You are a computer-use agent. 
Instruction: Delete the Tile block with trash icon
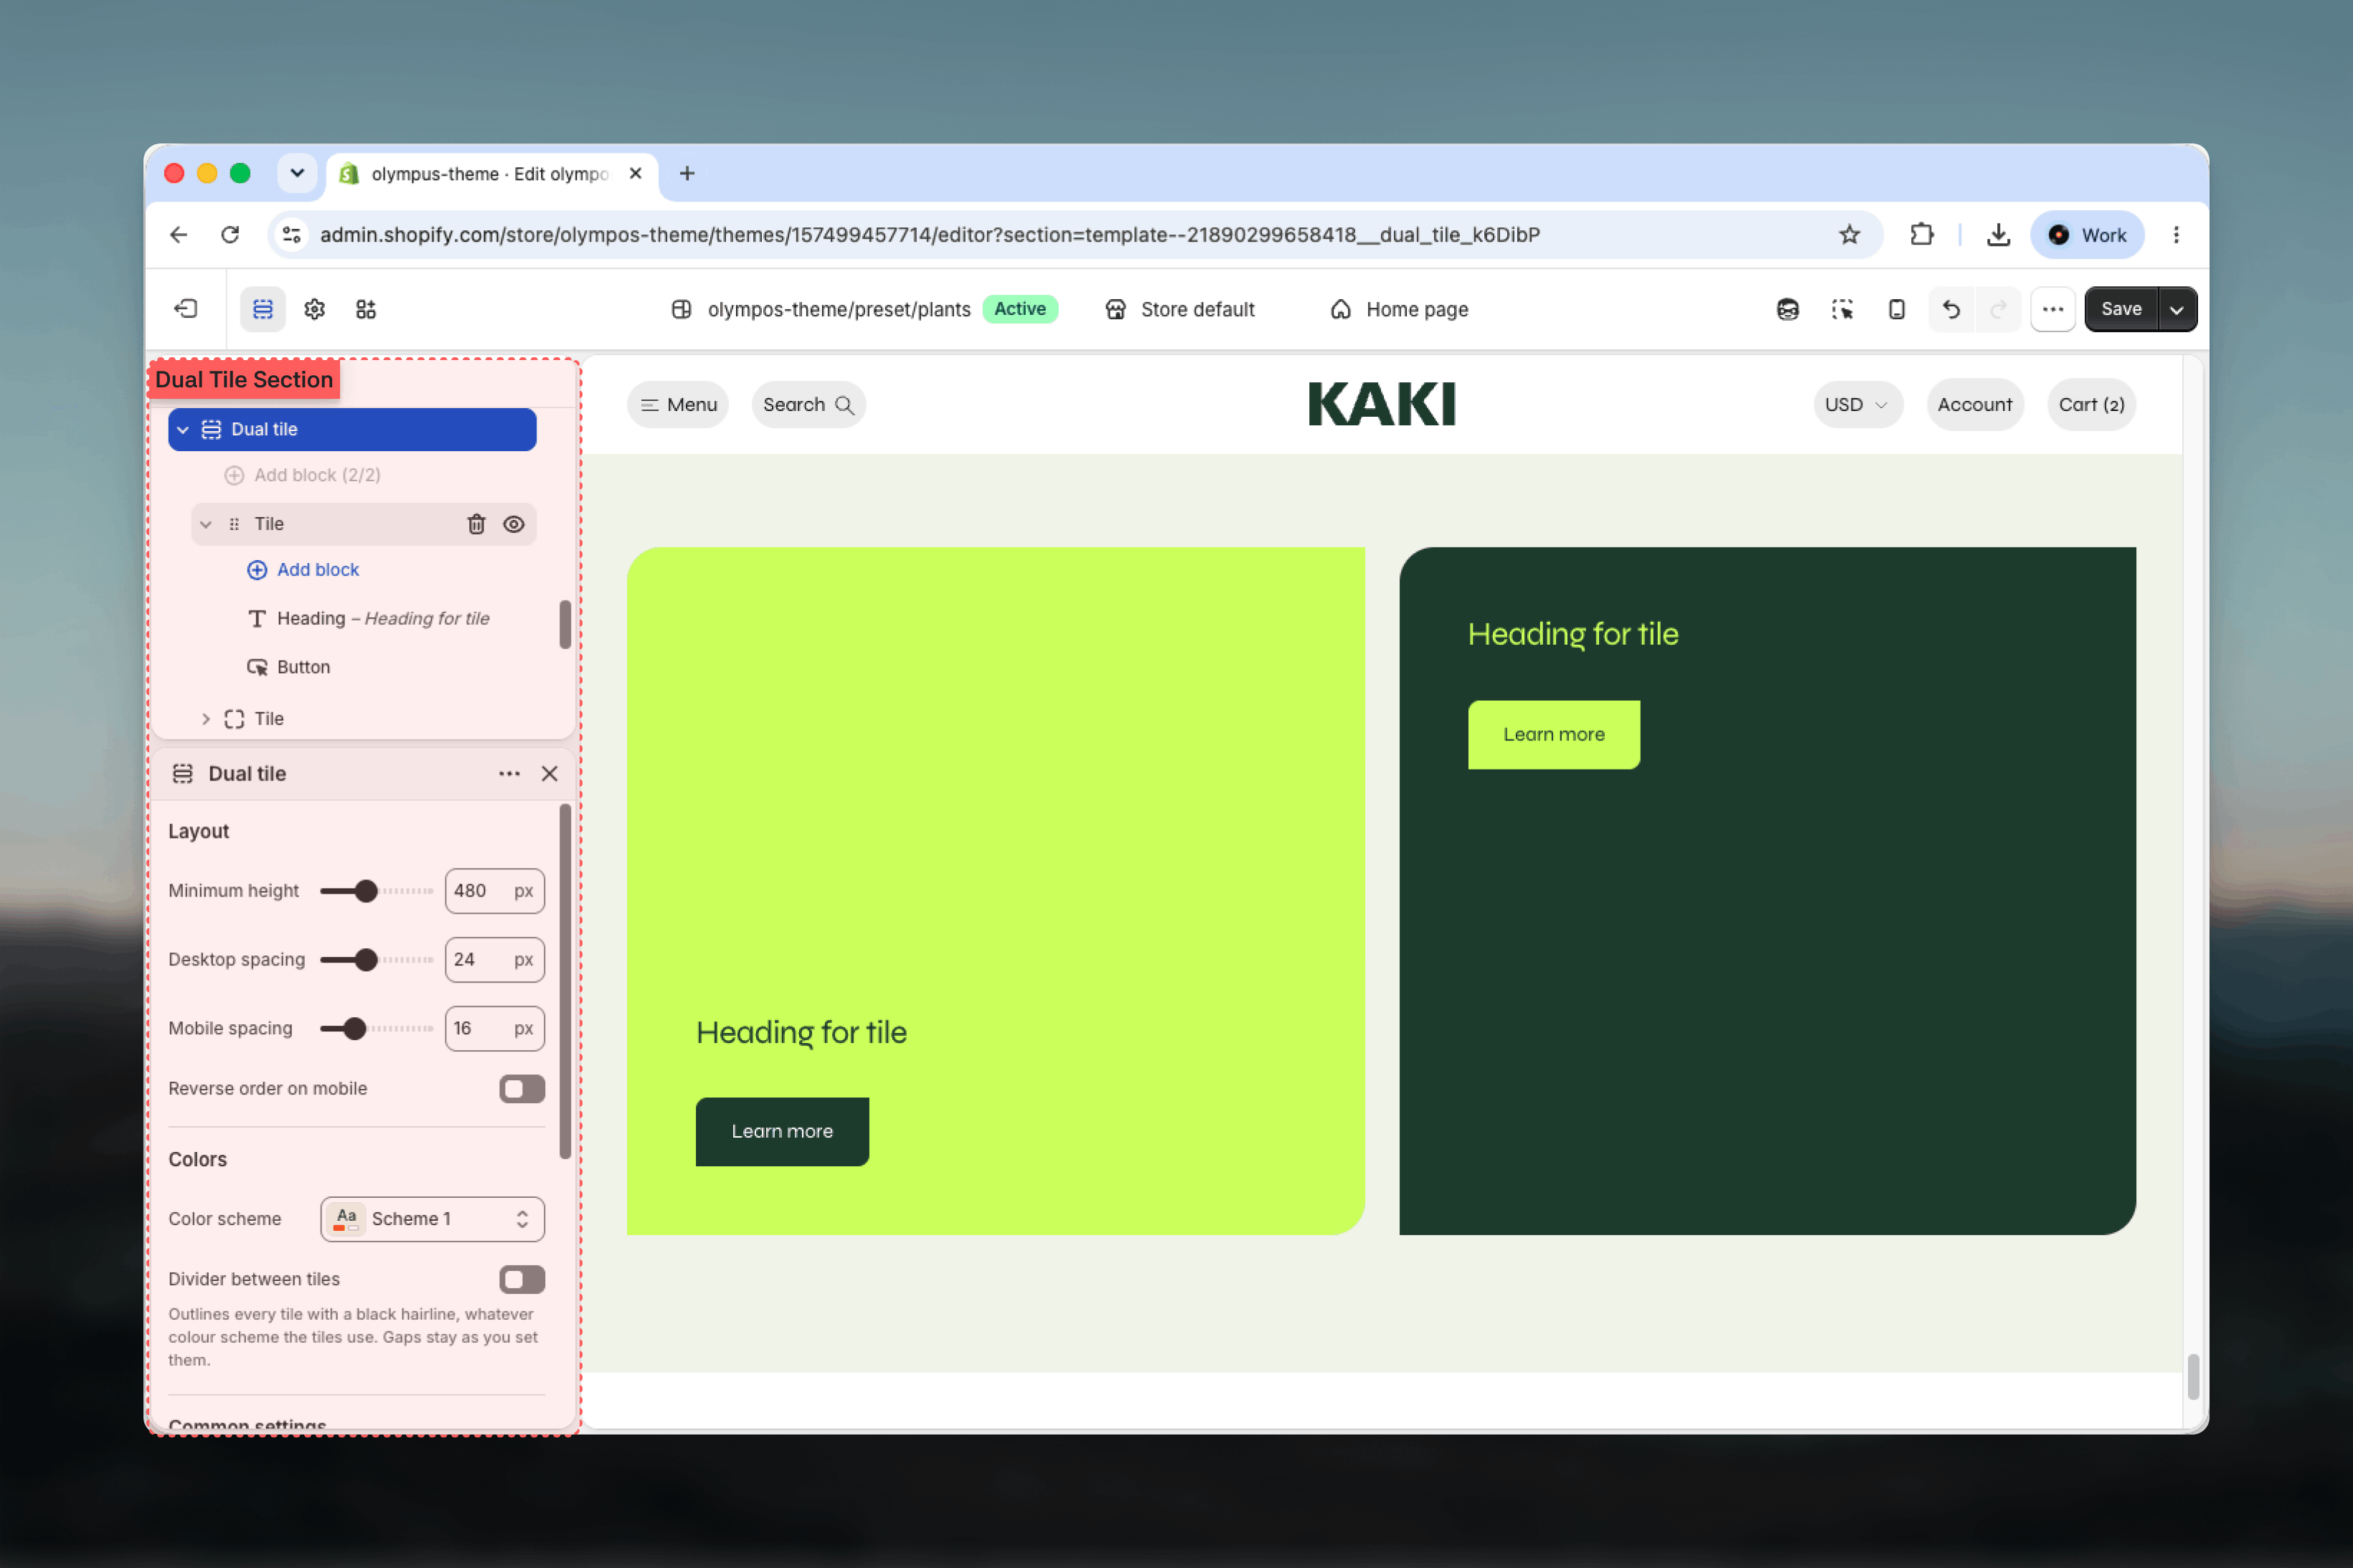[x=476, y=524]
